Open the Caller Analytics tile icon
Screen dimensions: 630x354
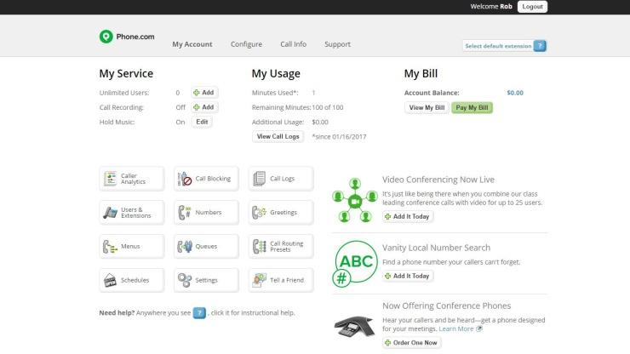point(110,179)
